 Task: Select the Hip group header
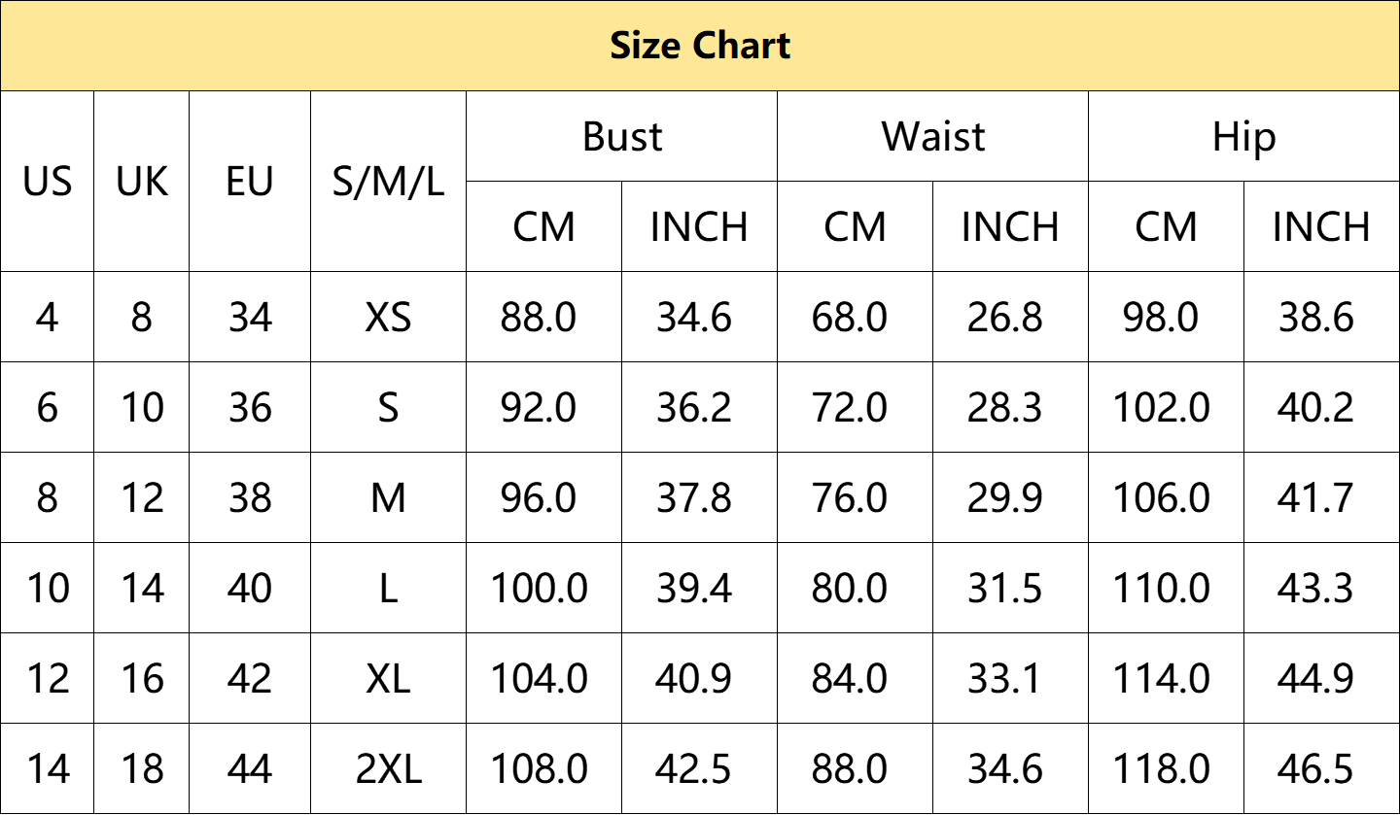tap(1243, 137)
